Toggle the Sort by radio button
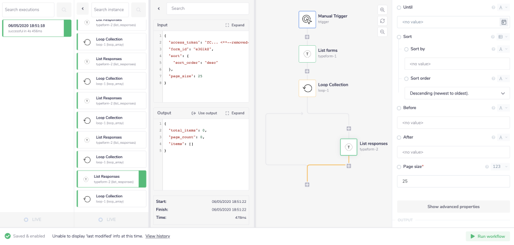This screenshot has height=245, width=514. click(407, 49)
